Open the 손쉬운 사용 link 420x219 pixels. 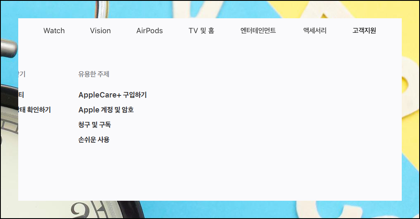(x=94, y=139)
